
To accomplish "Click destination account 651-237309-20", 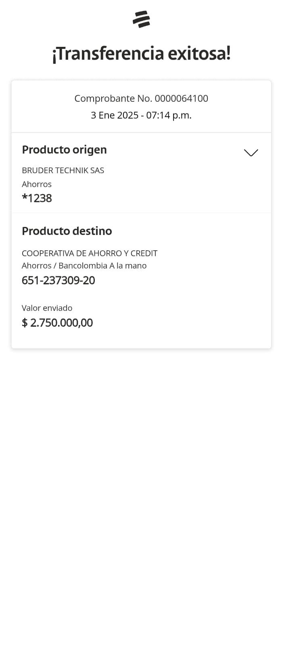I will (58, 280).
